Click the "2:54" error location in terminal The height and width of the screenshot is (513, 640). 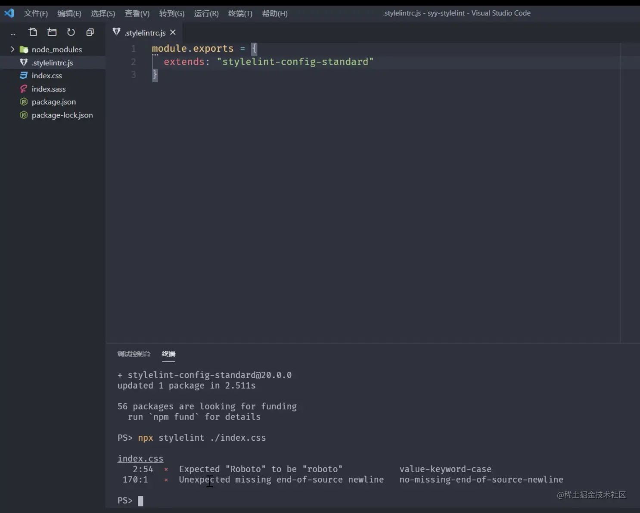tap(143, 469)
